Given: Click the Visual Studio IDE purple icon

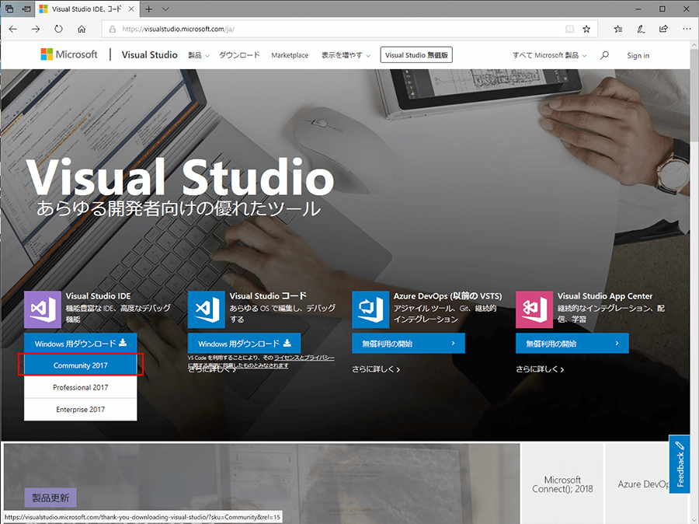Looking at the screenshot, I should click(x=43, y=309).
